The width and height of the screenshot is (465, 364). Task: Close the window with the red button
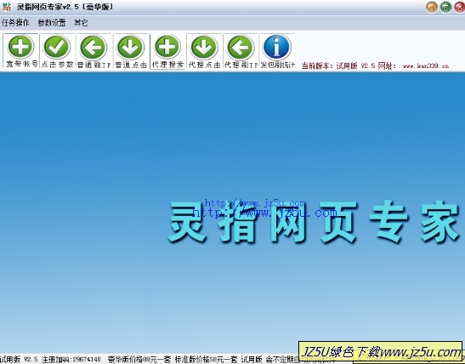460,7
